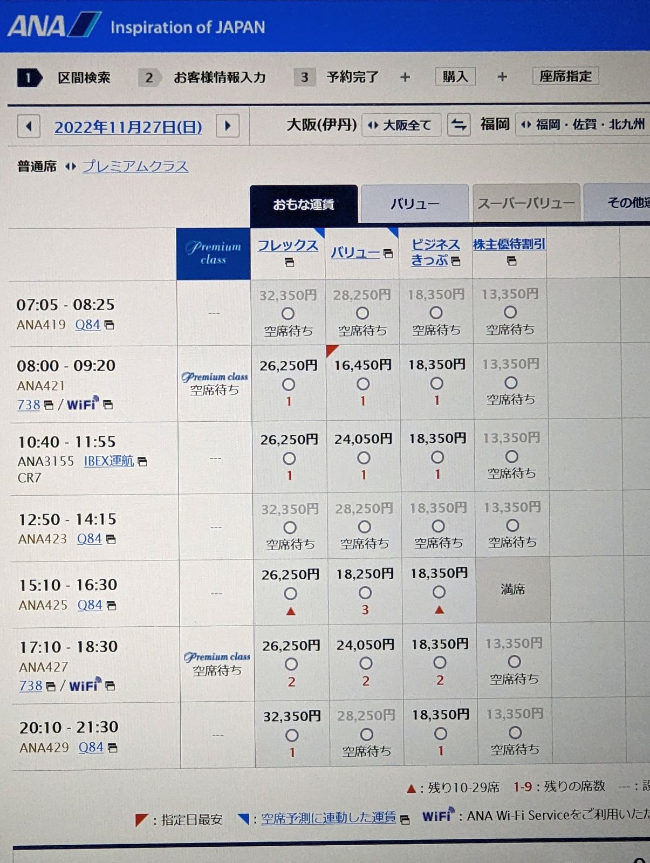650x863 pixels.
Task: Open 大阪全て airport selector
Action: [401, 125]
